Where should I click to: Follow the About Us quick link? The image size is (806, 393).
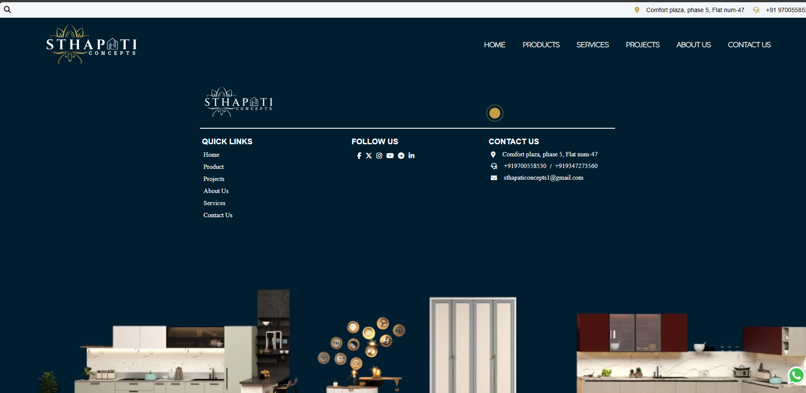click(216, 191)
